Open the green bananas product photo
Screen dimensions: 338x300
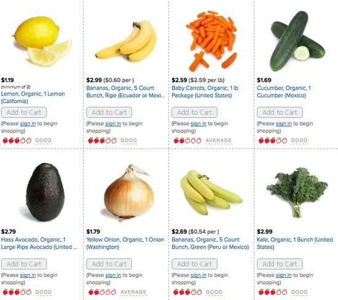pos(211,192)
